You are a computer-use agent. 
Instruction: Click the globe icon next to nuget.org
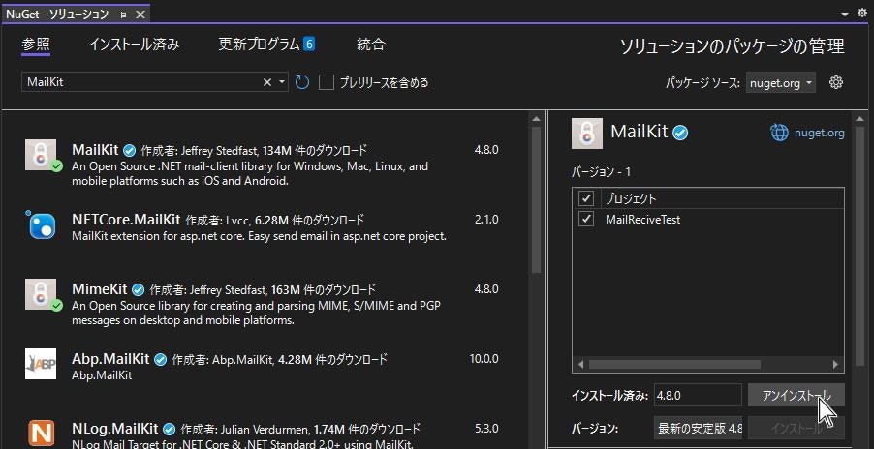779,133
